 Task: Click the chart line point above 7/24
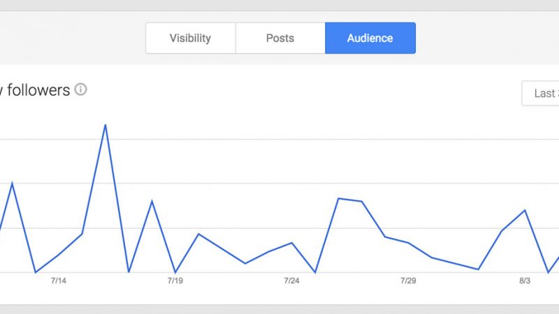coord(292,243)
